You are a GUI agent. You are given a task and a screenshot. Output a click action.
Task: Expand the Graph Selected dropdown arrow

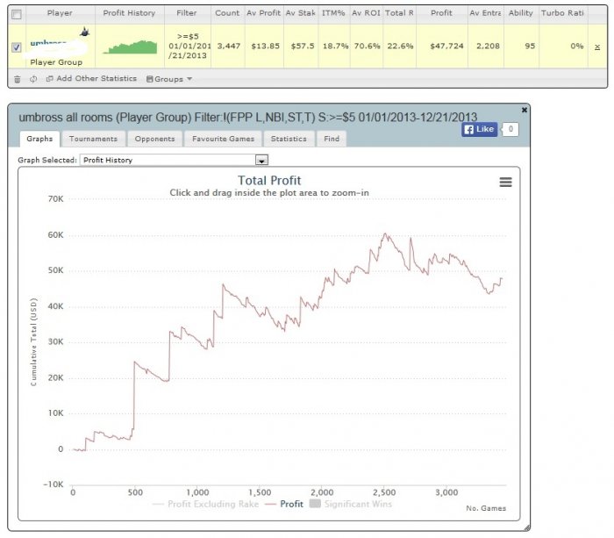click(261, 160)
